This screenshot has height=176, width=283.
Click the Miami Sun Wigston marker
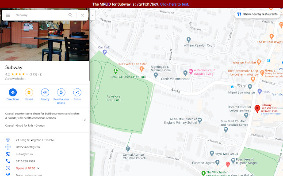250,87
